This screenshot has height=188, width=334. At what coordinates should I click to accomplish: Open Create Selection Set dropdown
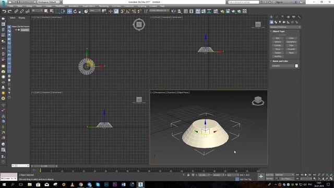pos(159,10)
